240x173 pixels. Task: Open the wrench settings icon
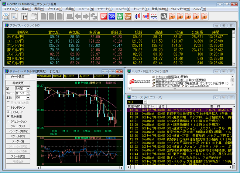point(164,16)
